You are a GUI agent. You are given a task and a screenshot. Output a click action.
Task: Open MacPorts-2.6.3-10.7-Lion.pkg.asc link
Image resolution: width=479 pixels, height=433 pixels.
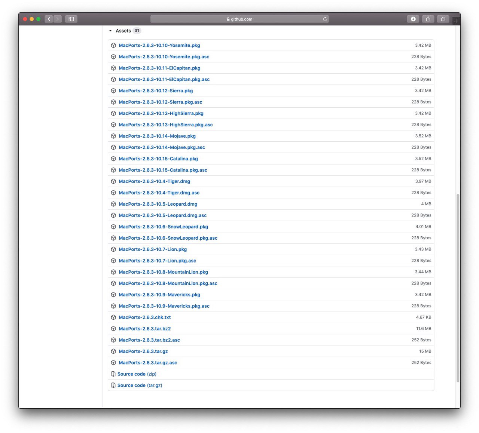[x=157, y=261]
